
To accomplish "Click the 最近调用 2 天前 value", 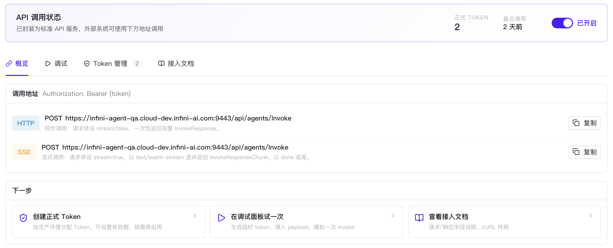I will (512, 27).
